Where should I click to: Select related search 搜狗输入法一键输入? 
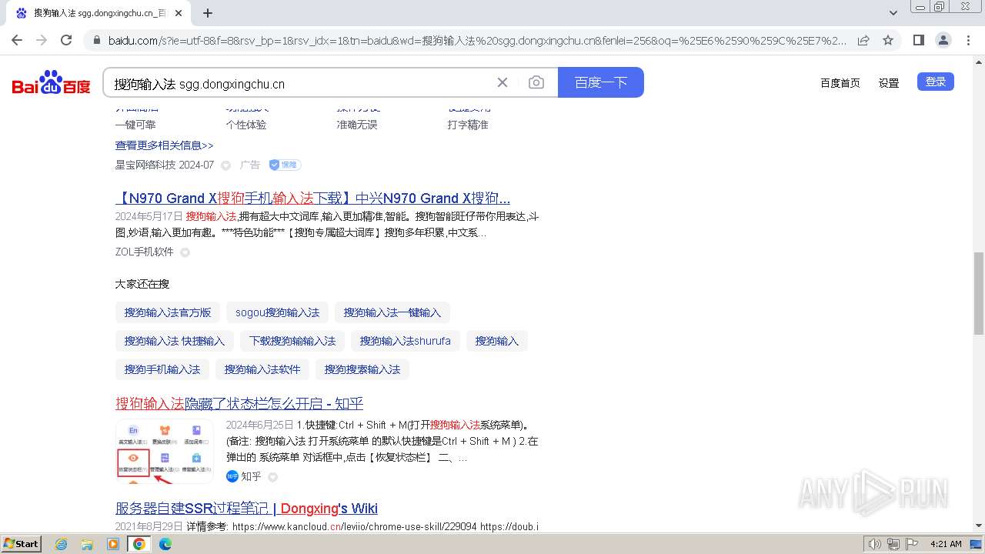coord(392,312)
